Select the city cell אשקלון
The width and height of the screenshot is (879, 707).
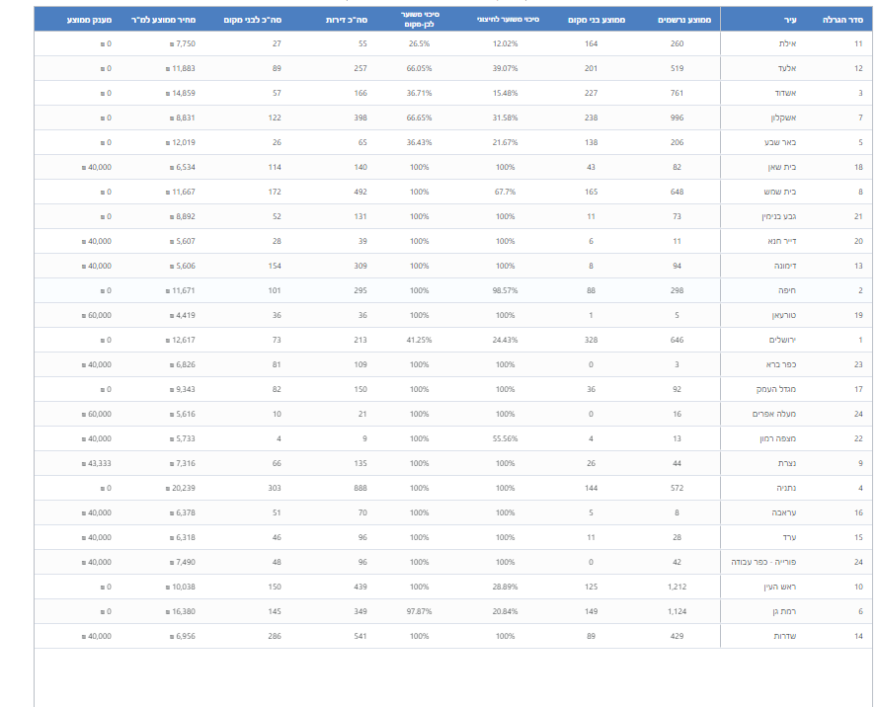[783, 118]
